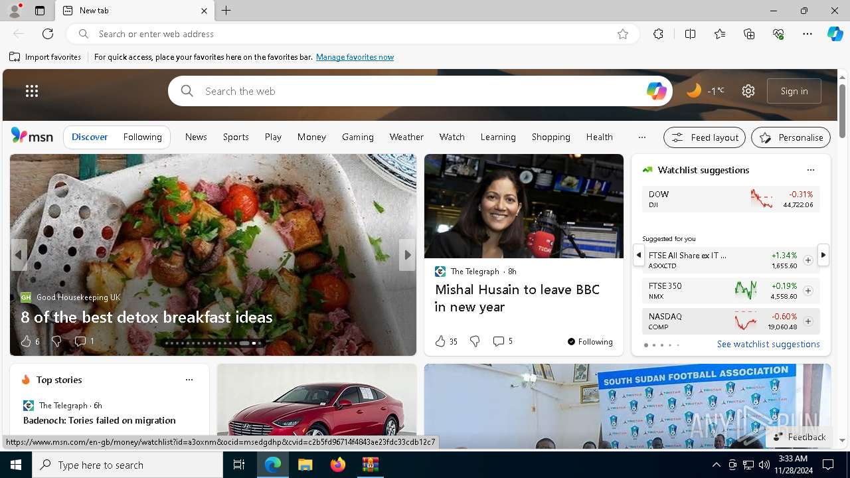Click the page vertical scrollbar

[842, 112]
